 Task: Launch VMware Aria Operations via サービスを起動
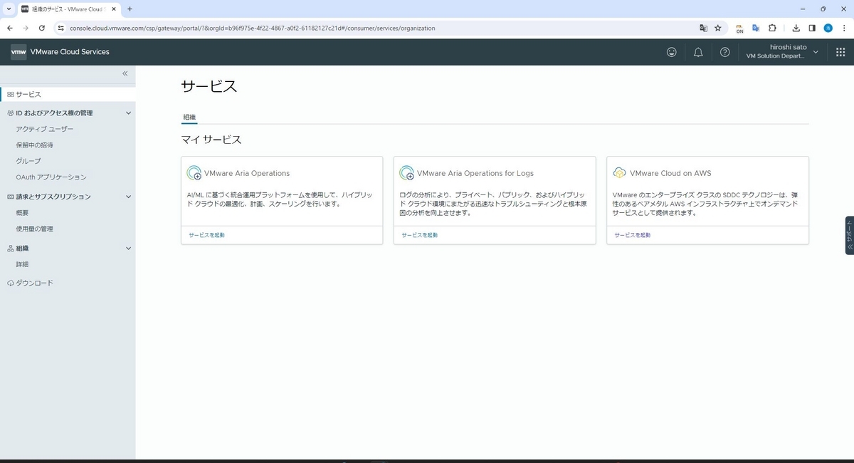tap(206, 234)
